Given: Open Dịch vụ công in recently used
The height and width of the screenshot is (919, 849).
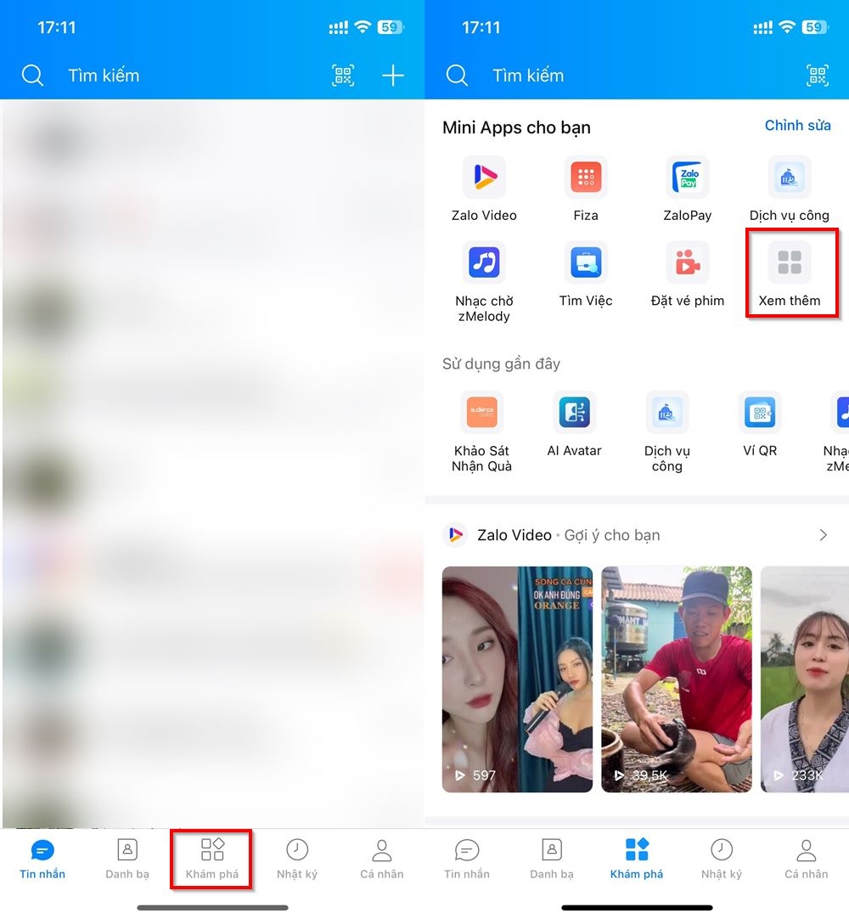Looking at the screenshot, I should pos(666,432).
